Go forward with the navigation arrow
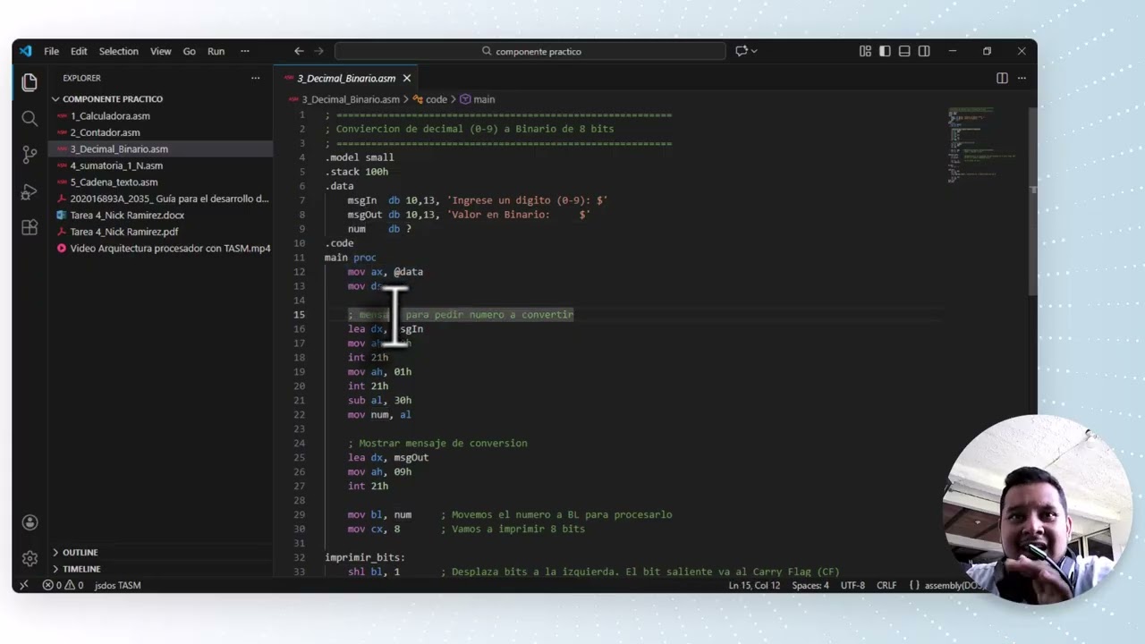This screenshot has width=1145, height=644. (318, 51)
